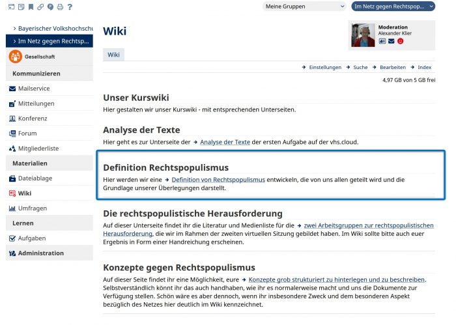
Task: Open Mitgliederliste from sidebar
Action: [x=38, y=148]
